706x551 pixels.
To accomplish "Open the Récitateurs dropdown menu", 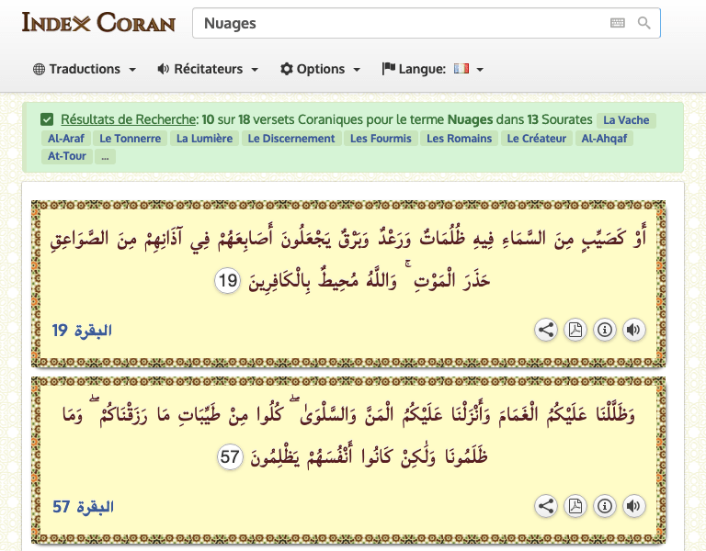I will (x=208, y=69).
